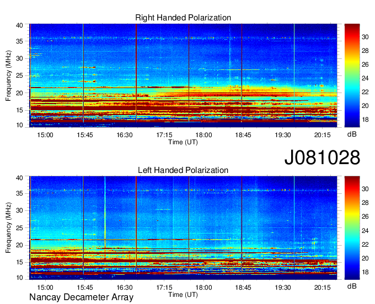Click the 25 MHz tick of Left Handed plot
Viewport: 375px width, 304px height.
(19, 228)
